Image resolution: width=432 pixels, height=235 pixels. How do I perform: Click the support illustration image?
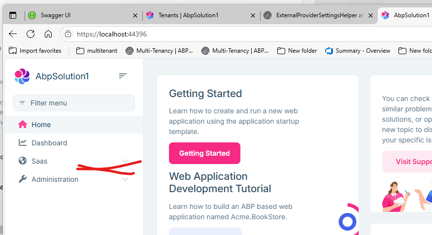coord(407,197)
